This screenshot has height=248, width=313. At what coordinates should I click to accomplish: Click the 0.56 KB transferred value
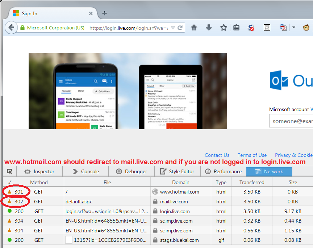point(252,231)
